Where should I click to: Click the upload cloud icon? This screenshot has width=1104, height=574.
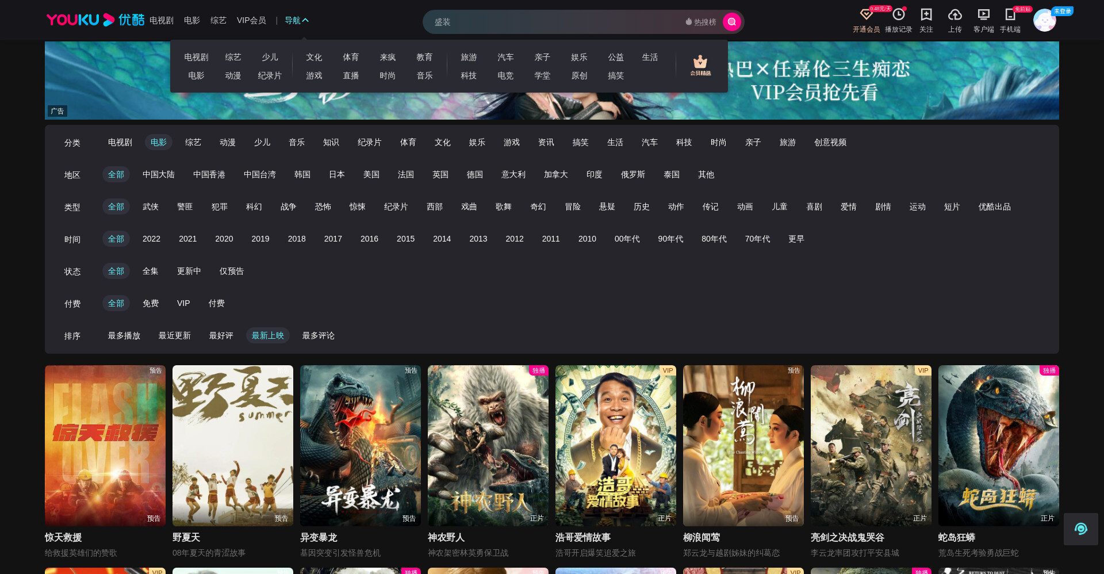[x=954, y=14]
